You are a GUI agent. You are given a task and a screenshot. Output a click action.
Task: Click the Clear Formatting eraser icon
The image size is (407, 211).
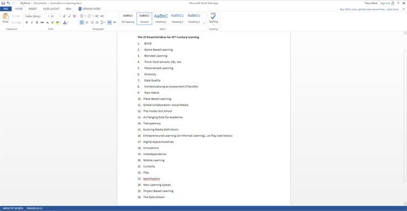point(74,16)
